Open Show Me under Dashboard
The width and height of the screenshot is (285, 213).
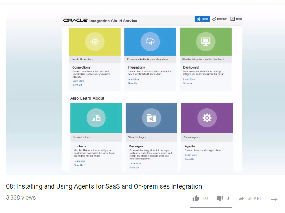[x=188, y=83]
